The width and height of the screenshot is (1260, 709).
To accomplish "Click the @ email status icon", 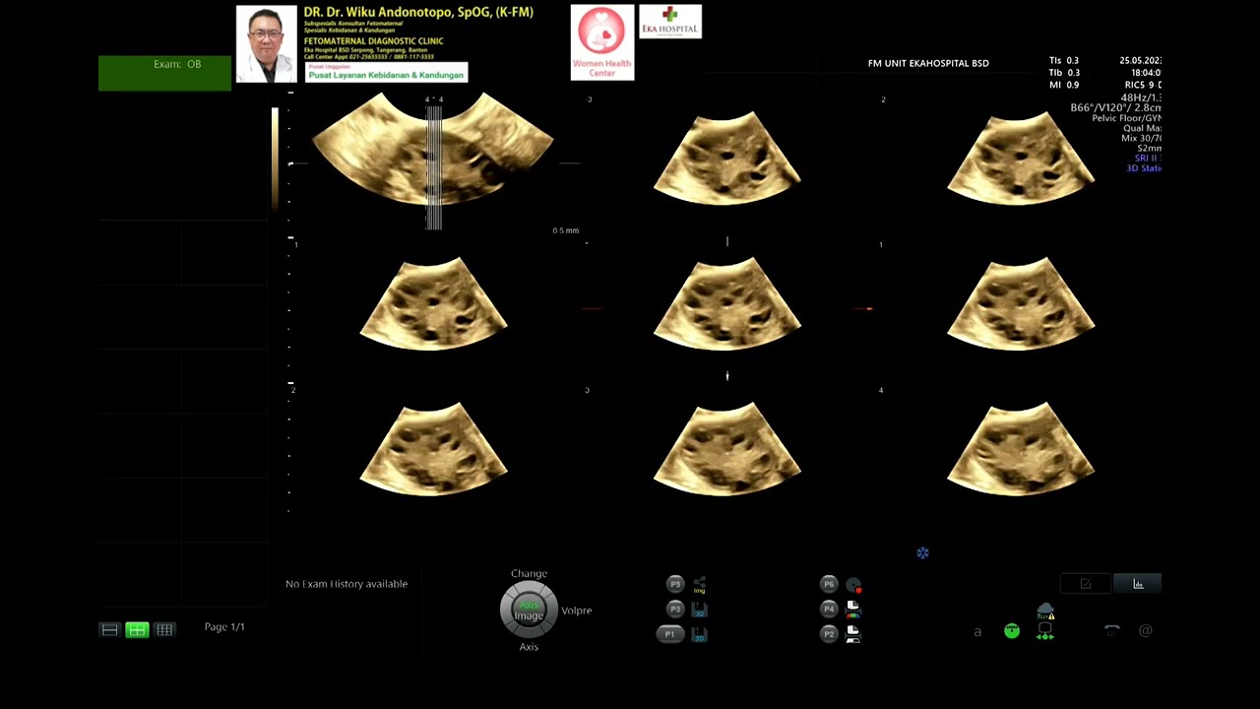I will click(1145, 631).
